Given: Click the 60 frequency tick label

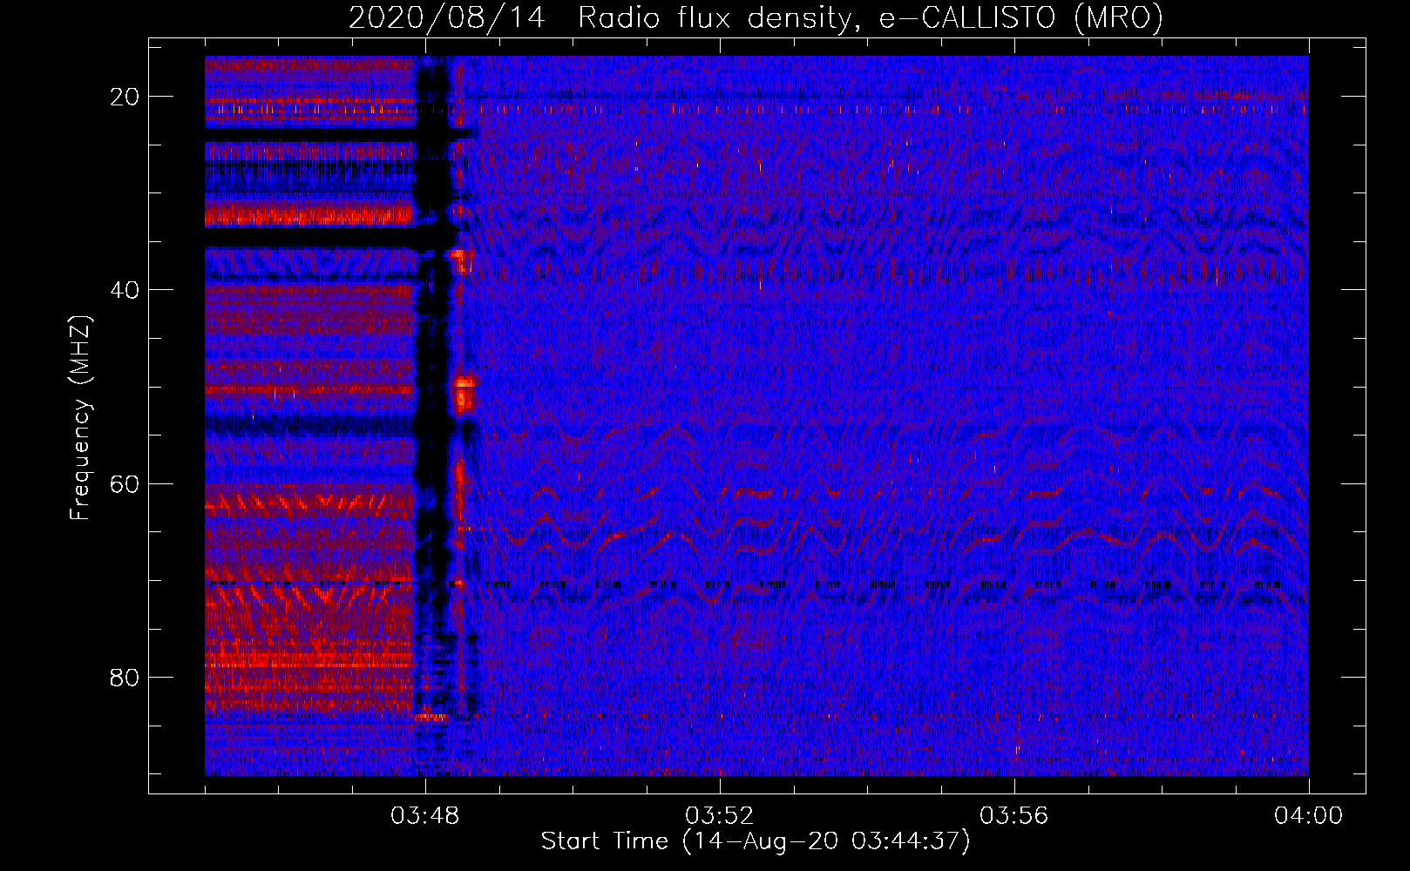Looking at the screenshot, I should click(x=125, y=483).
